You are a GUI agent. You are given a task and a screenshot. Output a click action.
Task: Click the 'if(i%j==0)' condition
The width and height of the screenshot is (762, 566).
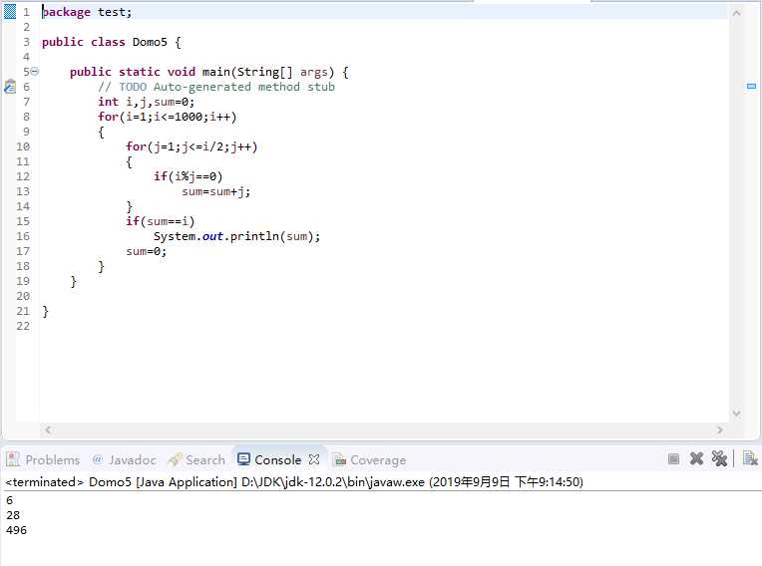(188, 176)
